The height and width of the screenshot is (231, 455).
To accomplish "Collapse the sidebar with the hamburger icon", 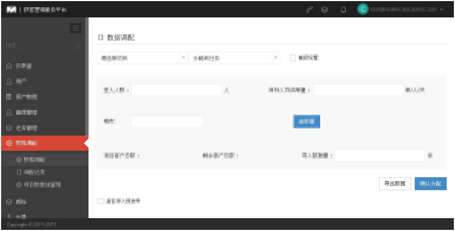I will point(75,28).
